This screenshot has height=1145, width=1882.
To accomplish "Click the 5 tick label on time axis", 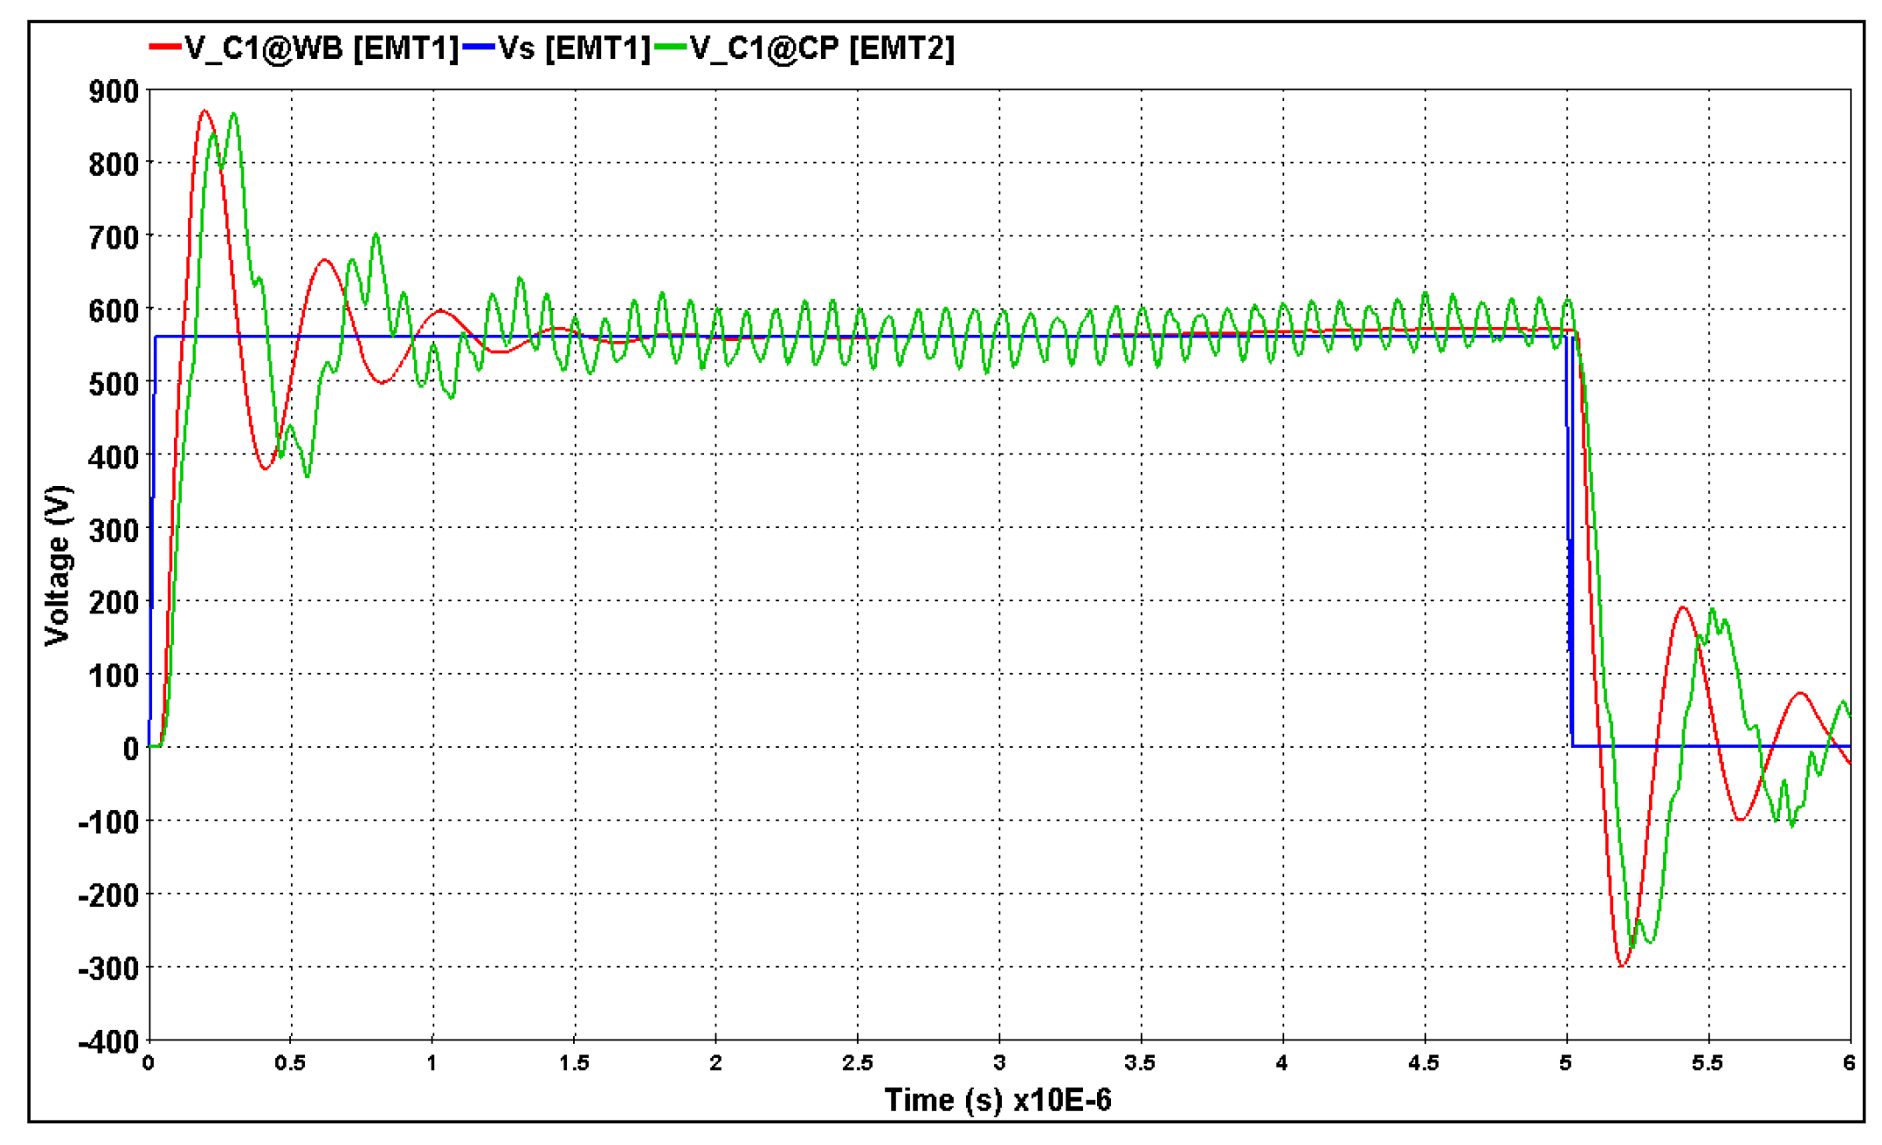I will pyautogui.click(x=1566, y=1063).
